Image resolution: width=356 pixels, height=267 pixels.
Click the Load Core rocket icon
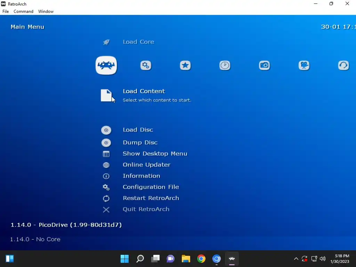coord(106,42)
